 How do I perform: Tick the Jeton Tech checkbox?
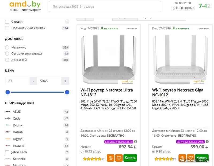click(7, 152)
